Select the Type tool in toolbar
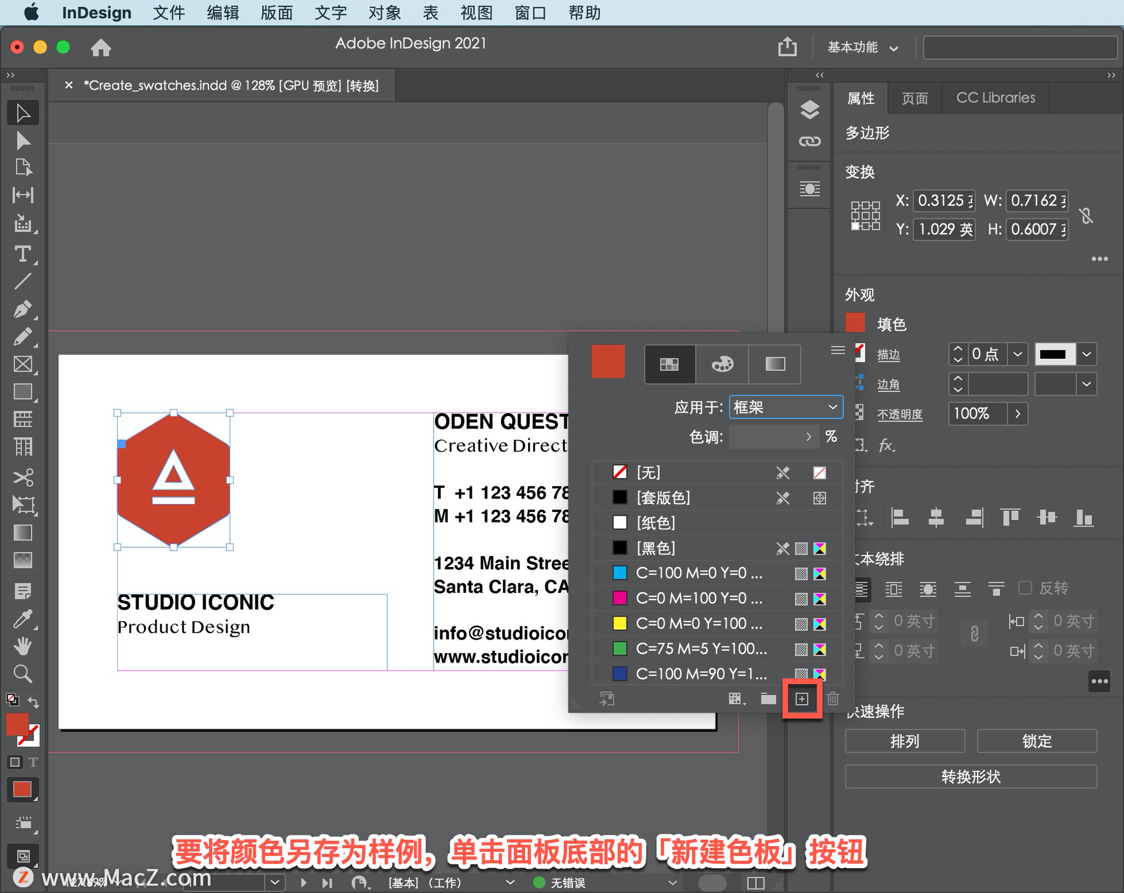 pos(22,254)
